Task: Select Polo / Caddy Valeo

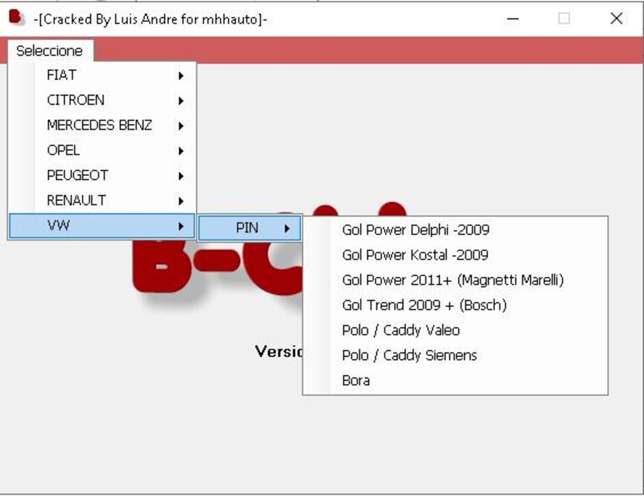Action: point(402,330)
